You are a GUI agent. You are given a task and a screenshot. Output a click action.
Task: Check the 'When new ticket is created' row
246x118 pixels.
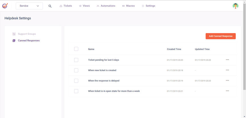[76, 70]
